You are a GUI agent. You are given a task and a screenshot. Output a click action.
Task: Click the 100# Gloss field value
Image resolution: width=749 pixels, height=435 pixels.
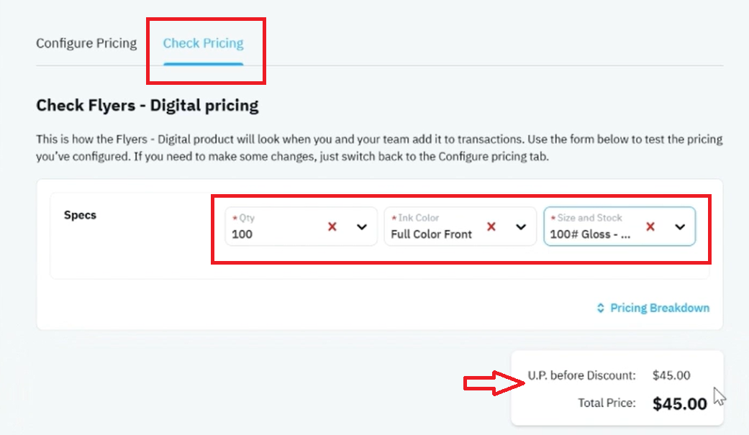(590, 234)
